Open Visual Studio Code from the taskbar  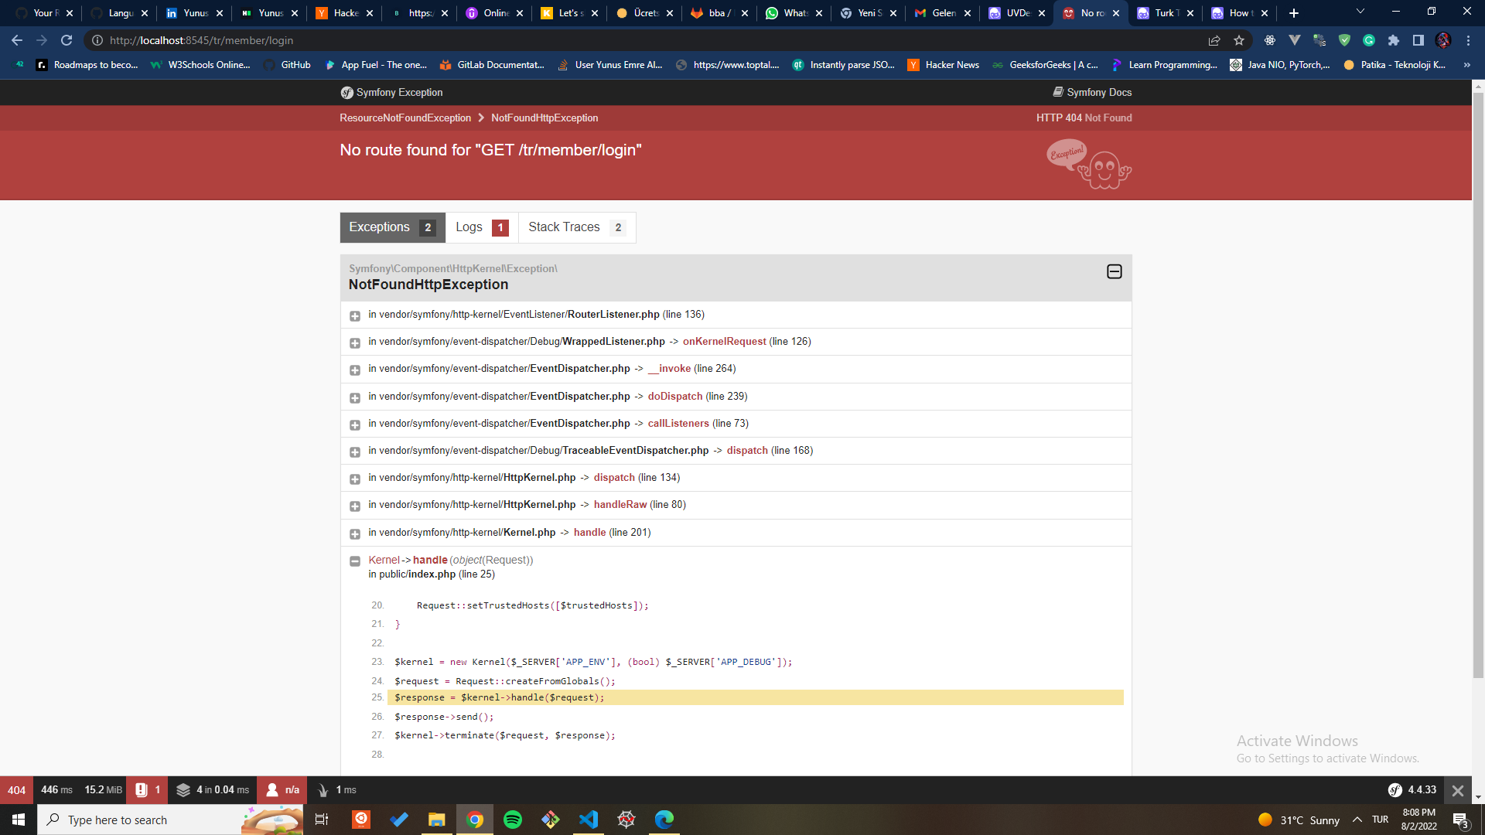click(589, 820)
